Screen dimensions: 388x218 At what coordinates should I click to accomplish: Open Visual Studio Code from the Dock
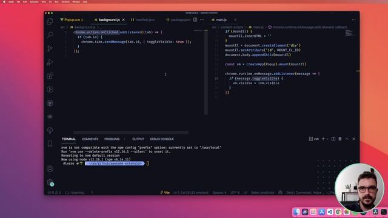click(x=330, y=212)
